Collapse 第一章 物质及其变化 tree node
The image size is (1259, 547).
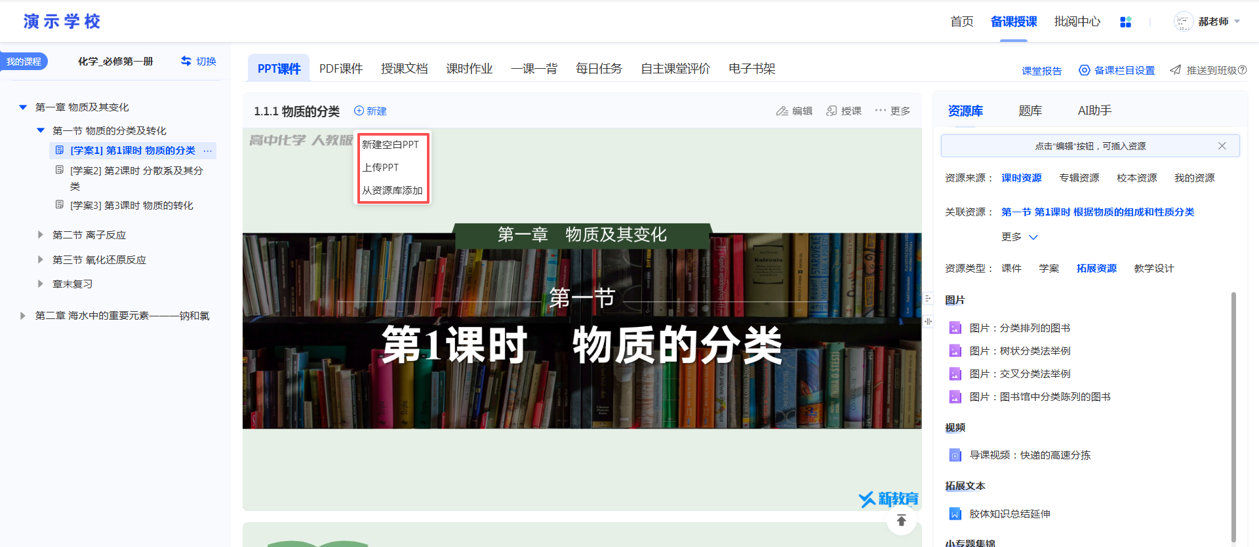pos(23,107)
